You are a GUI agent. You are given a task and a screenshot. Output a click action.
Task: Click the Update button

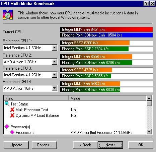pyautogui.click(x=16, y=145)
